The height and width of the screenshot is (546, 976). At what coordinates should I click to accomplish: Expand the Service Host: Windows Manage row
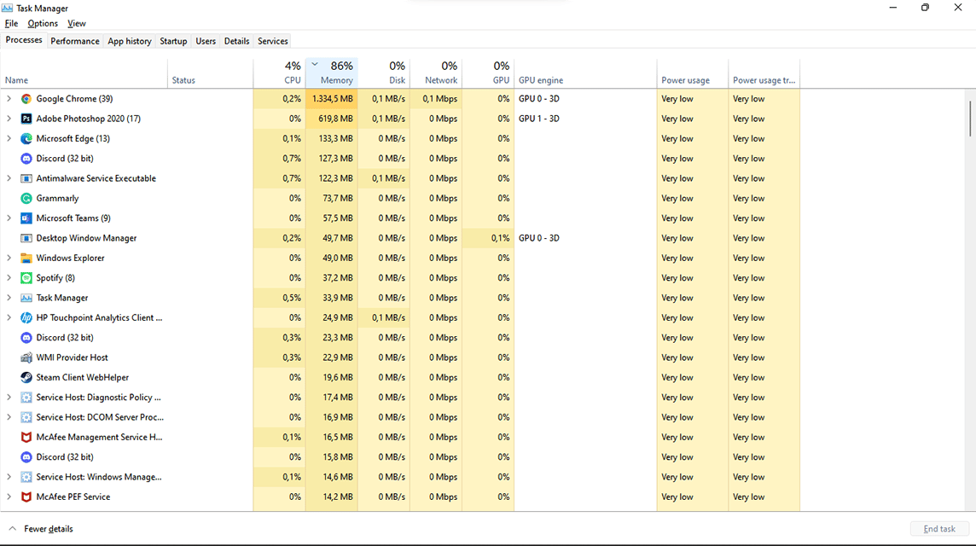click(9, 478)
